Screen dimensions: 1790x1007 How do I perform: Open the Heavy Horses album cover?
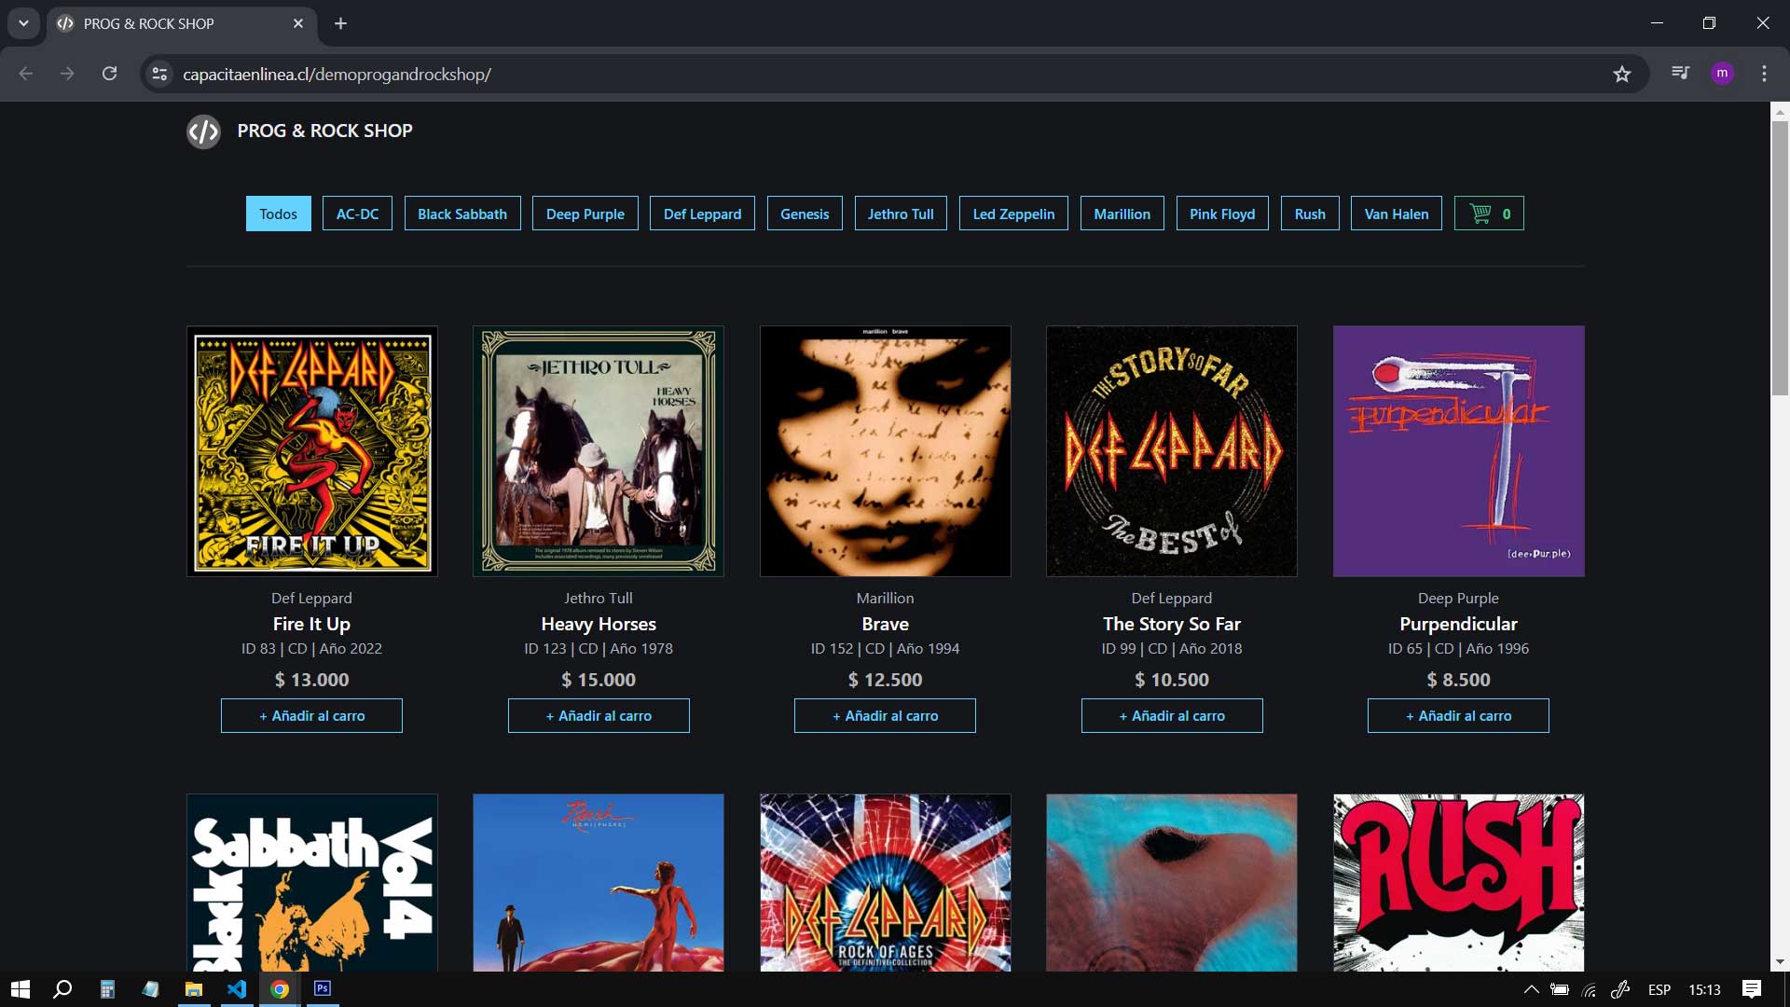pos(599,451)
